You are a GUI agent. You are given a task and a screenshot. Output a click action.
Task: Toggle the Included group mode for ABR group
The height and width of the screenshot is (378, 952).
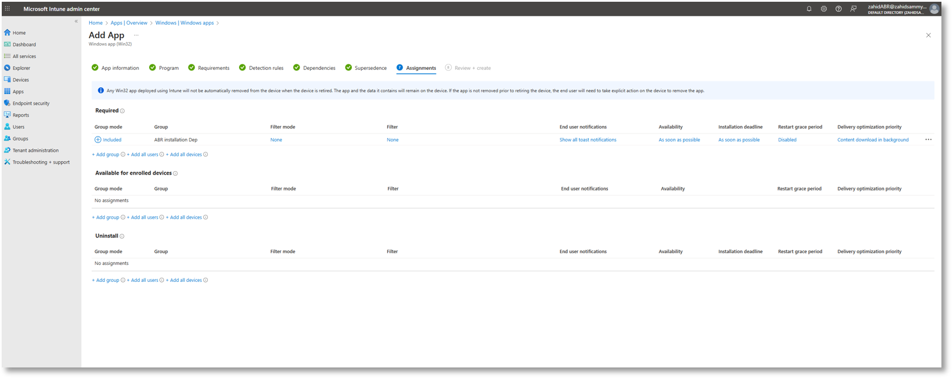tap(108, 139)
